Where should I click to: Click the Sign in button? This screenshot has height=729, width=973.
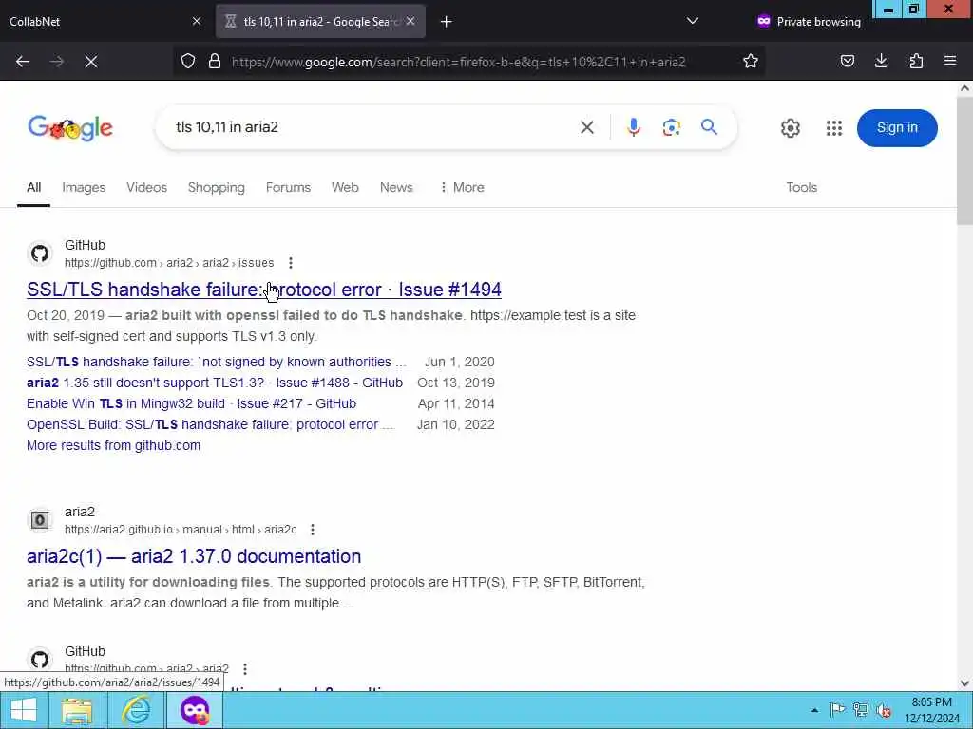coord(897,128)
